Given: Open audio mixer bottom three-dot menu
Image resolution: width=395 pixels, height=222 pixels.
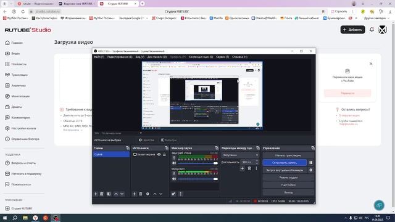Looking at the screenshot, I should (180, 194).
